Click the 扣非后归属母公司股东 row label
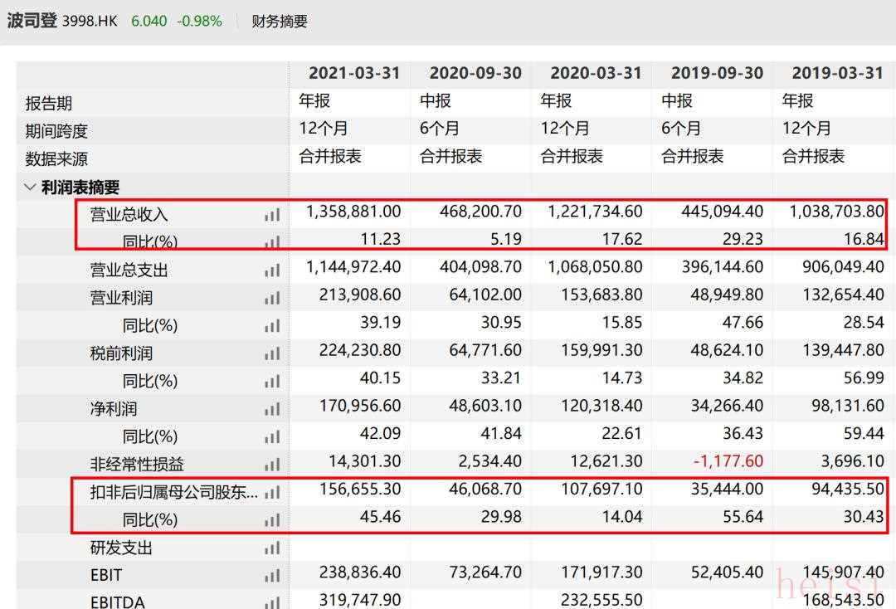 click(x=173, y=492)
